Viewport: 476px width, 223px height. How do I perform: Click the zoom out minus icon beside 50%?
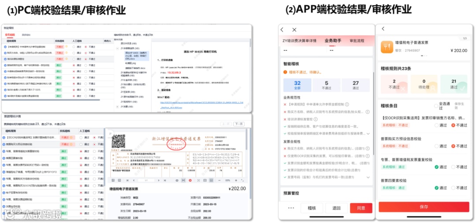tap(219, 180)
